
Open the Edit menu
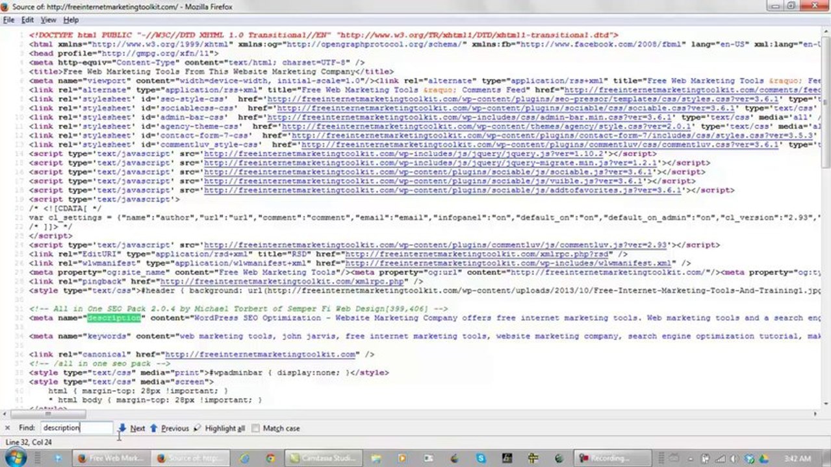[27, 20]
